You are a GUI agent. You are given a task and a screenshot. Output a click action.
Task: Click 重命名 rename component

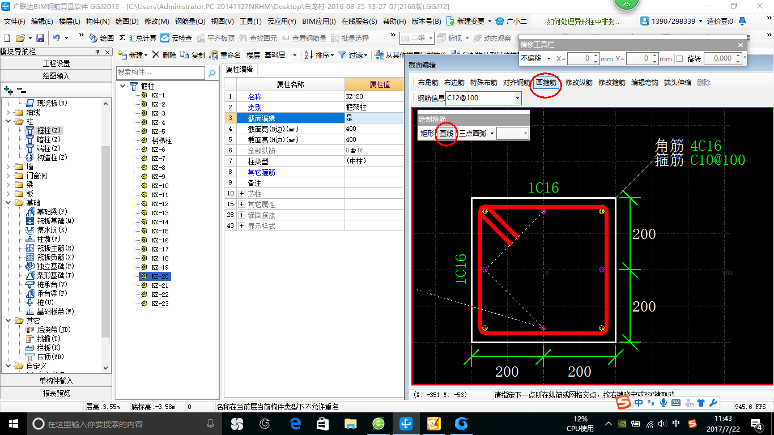tap(225, 55)
